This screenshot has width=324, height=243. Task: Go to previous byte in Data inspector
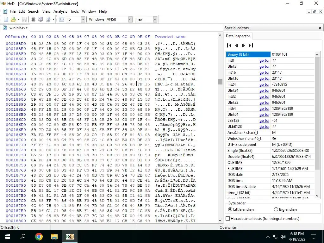[x=237, y=46]
